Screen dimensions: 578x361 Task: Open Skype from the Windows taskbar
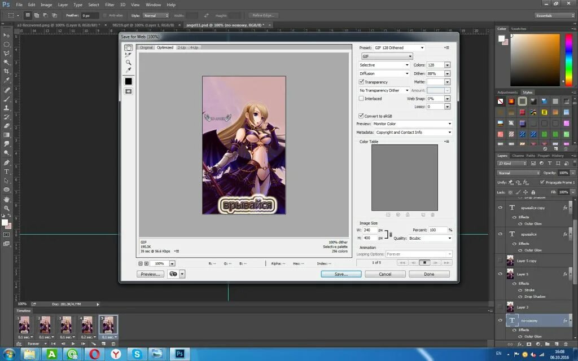137,354
